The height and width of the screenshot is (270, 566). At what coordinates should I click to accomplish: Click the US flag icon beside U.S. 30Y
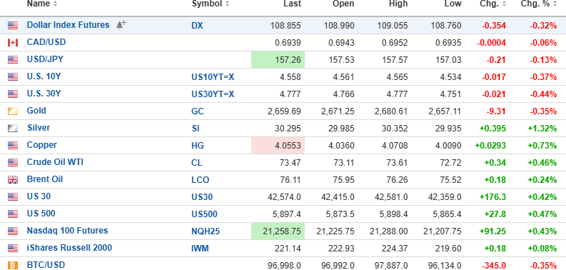(13, 94)
